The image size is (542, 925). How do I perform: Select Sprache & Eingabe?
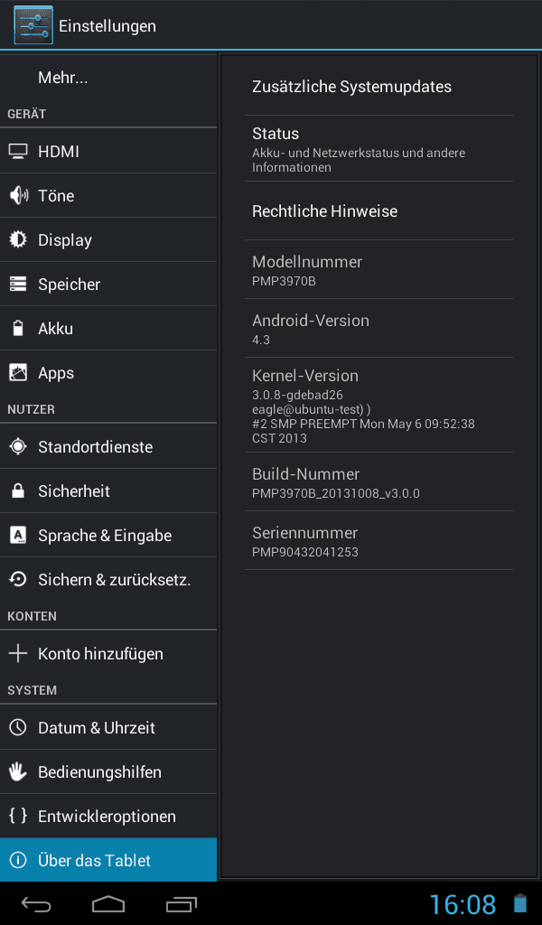coord(108,535)
